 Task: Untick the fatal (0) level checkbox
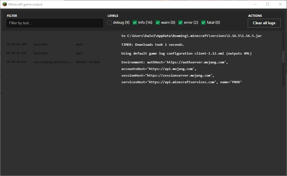click(x=203, y=23)
